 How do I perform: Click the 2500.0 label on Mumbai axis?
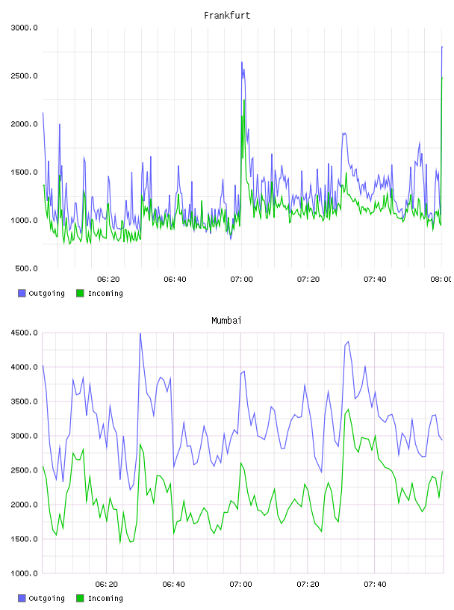click(24, 470)
